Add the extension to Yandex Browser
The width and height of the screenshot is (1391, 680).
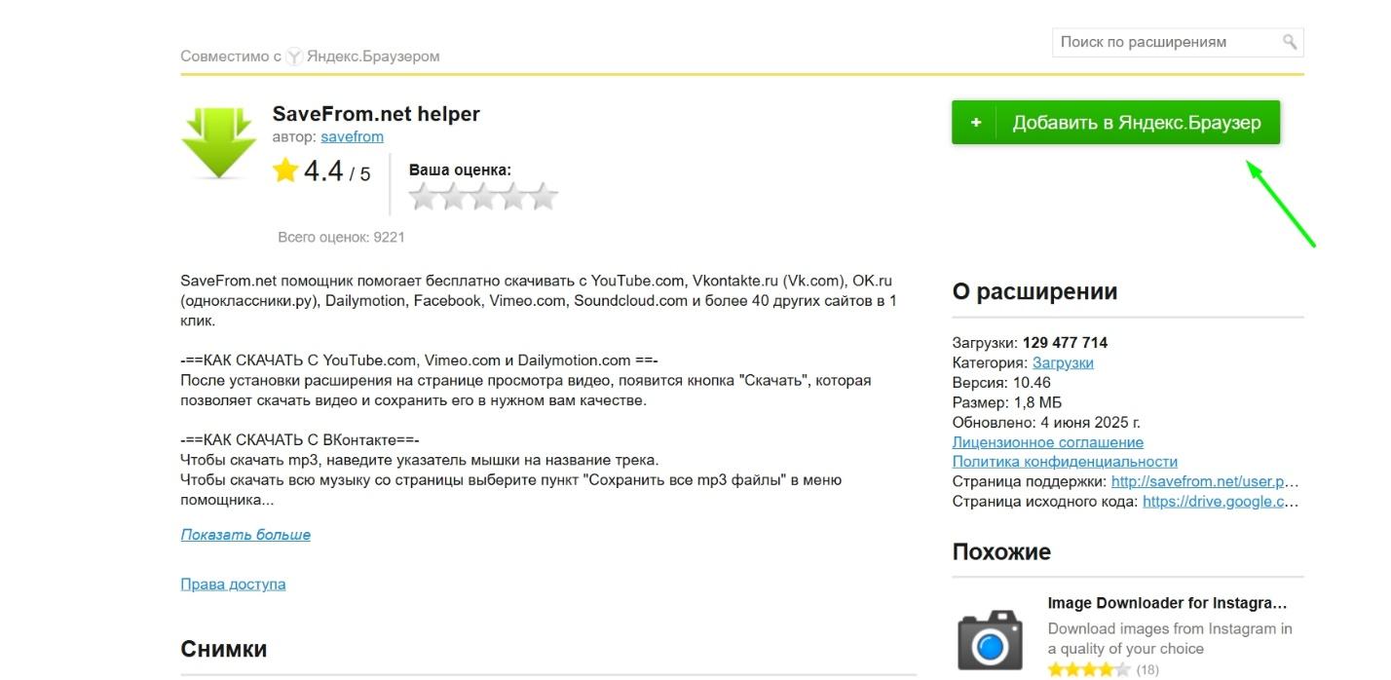coord(1115,123)
